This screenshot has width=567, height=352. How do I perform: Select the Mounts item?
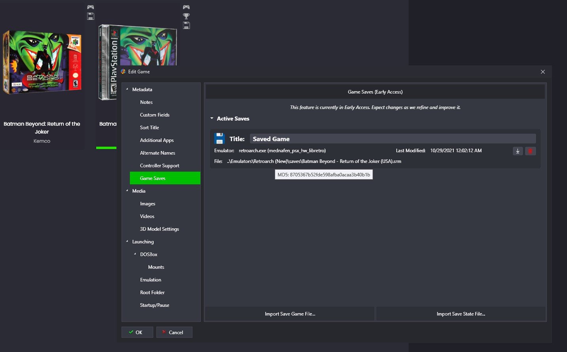pos(156,267)
